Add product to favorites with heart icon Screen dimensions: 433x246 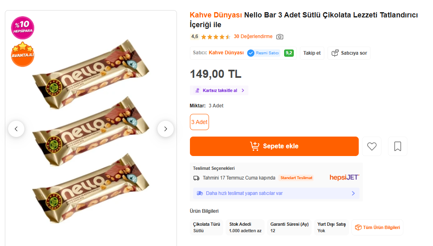pyautogui.click(x=372, y=146)
